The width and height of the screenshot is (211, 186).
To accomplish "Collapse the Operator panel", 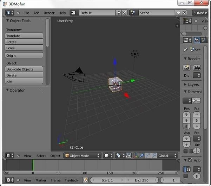I will click(7, 90).
